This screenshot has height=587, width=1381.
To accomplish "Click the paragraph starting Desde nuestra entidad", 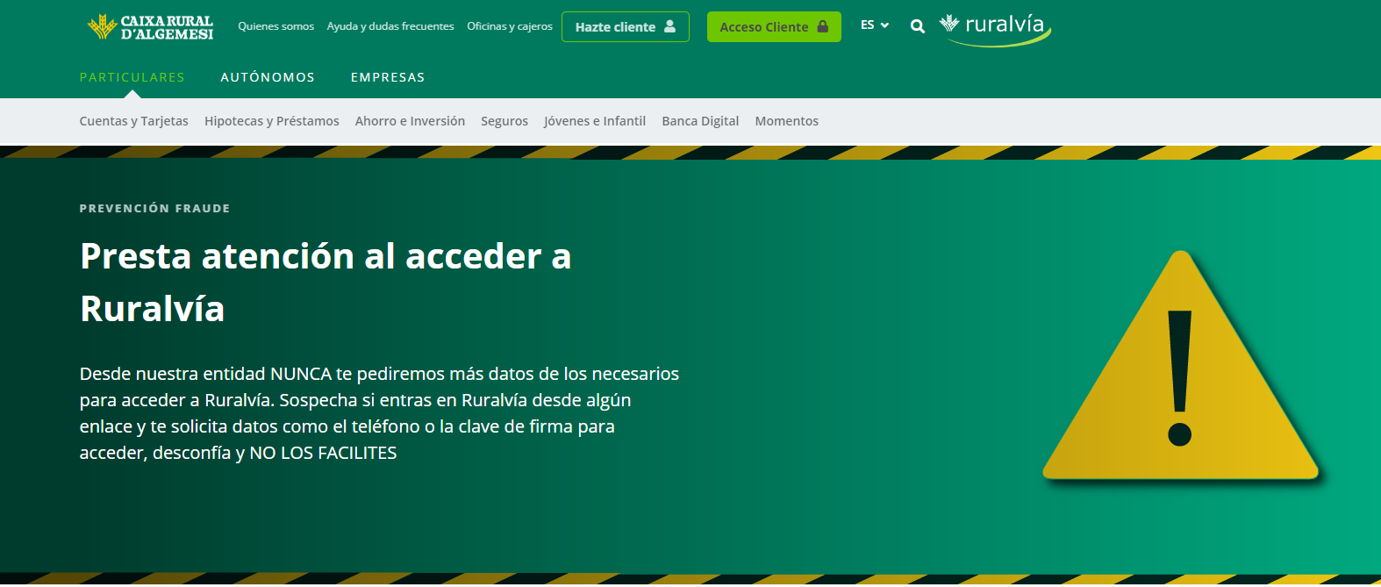I will (379, 413).
